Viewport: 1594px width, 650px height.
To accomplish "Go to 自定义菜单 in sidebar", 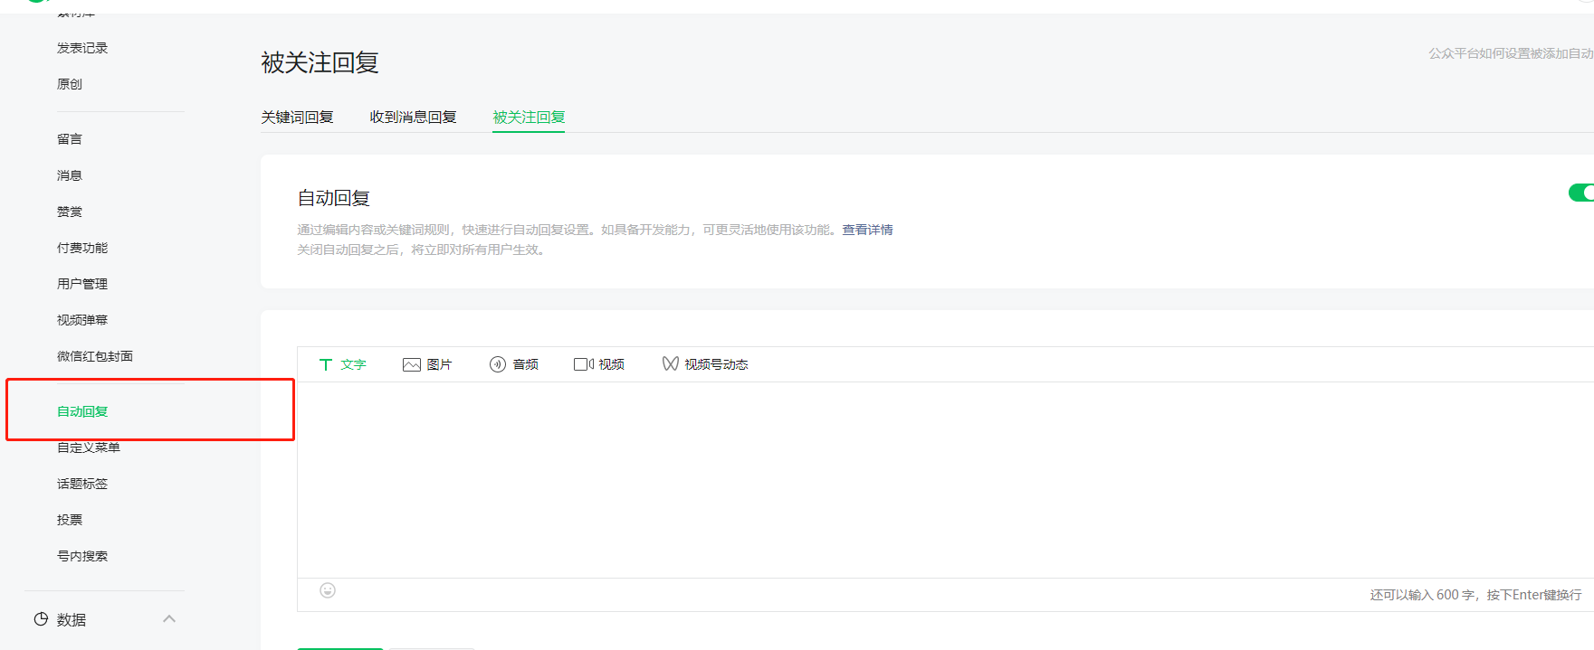I will click(x=89, y=447).
